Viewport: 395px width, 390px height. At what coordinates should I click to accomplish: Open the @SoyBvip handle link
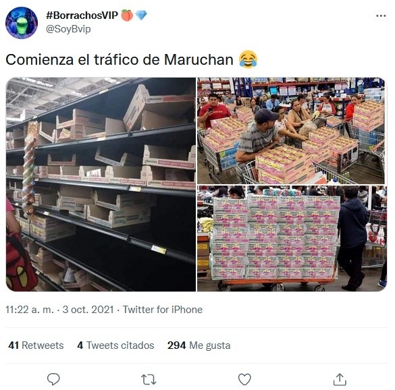tap(68, 29)
